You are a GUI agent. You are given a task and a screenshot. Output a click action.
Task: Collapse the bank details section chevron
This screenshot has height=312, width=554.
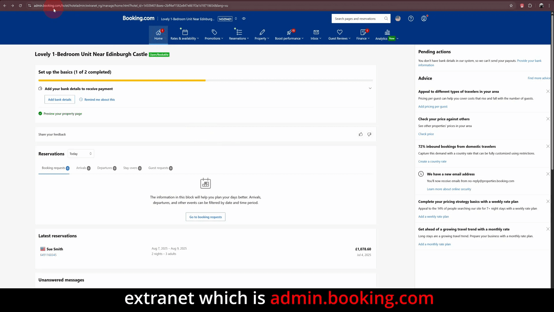tap(370, 88)
